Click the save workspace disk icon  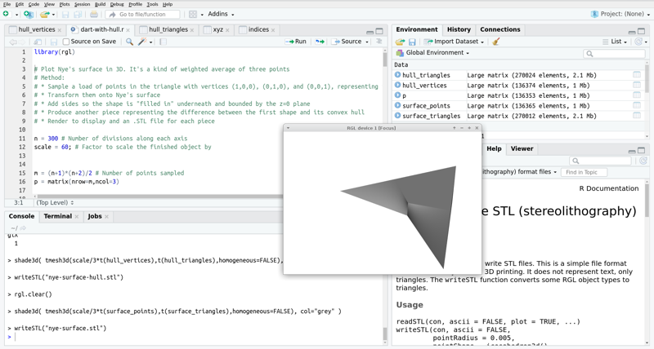412,42
